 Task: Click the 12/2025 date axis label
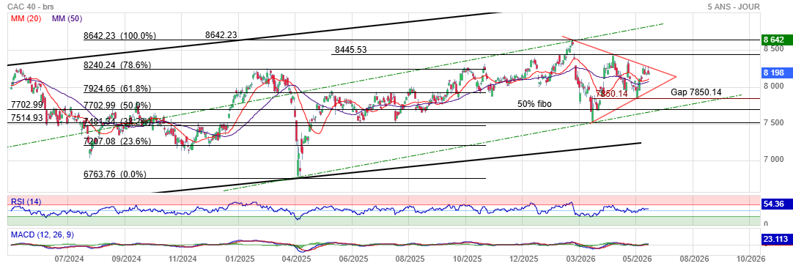[x=523, y=259]
